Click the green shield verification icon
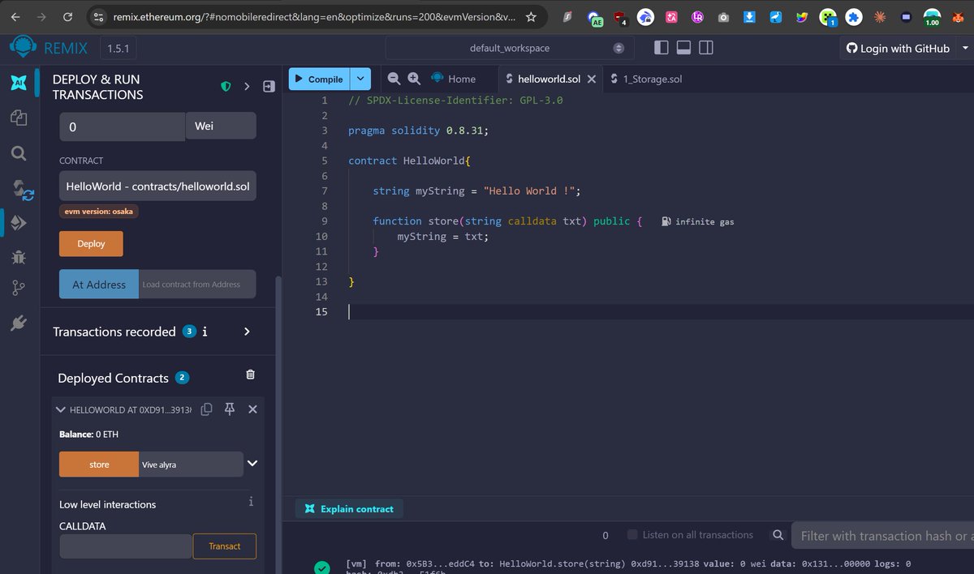974x574 pixels. pos(226,87)
